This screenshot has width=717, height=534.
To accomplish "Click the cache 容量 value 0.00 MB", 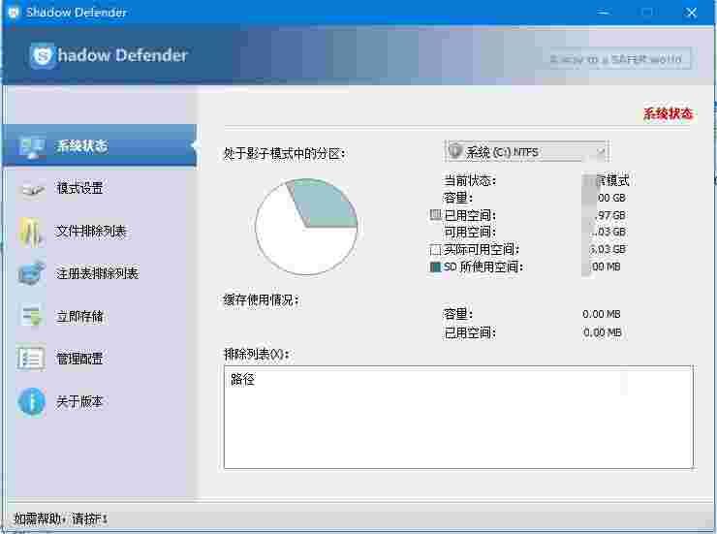I will click(x=602, y=314).
